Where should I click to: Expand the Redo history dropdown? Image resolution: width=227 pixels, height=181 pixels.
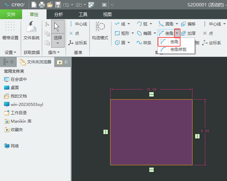85,5
